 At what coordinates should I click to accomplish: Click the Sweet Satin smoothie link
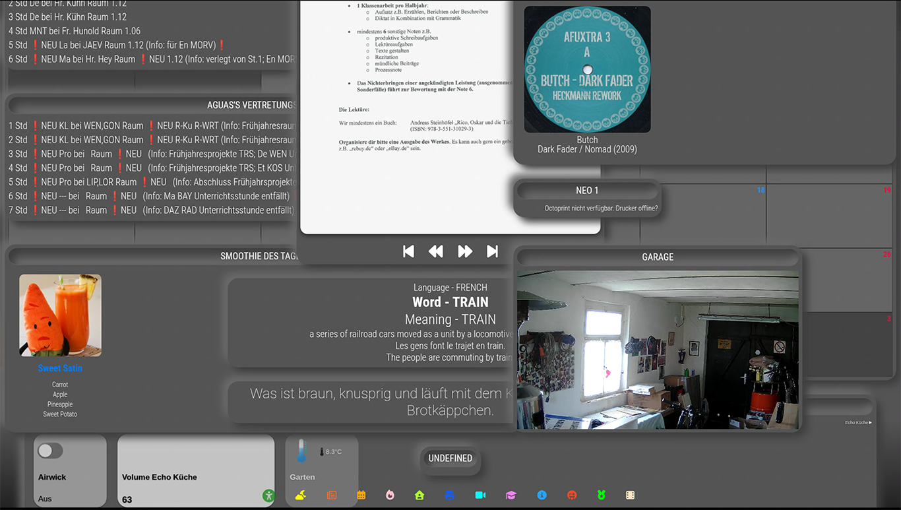click(60, 368)
